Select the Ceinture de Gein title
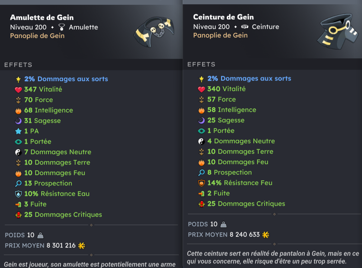This screenshot has height=268, width=362. click(x=223, y=17)
